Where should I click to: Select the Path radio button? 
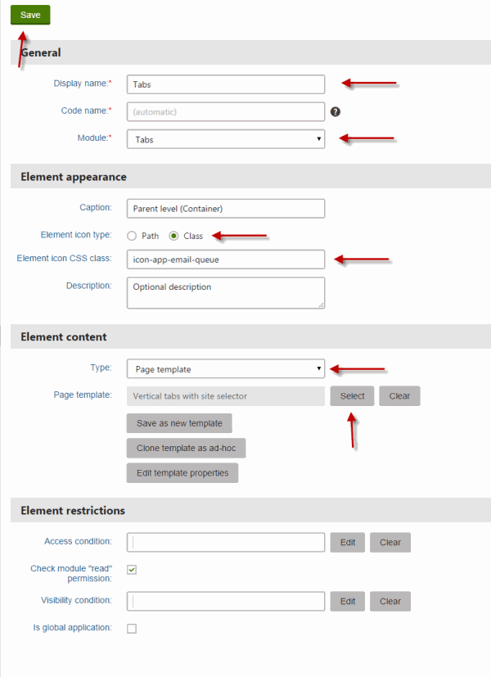pos(132,236)
